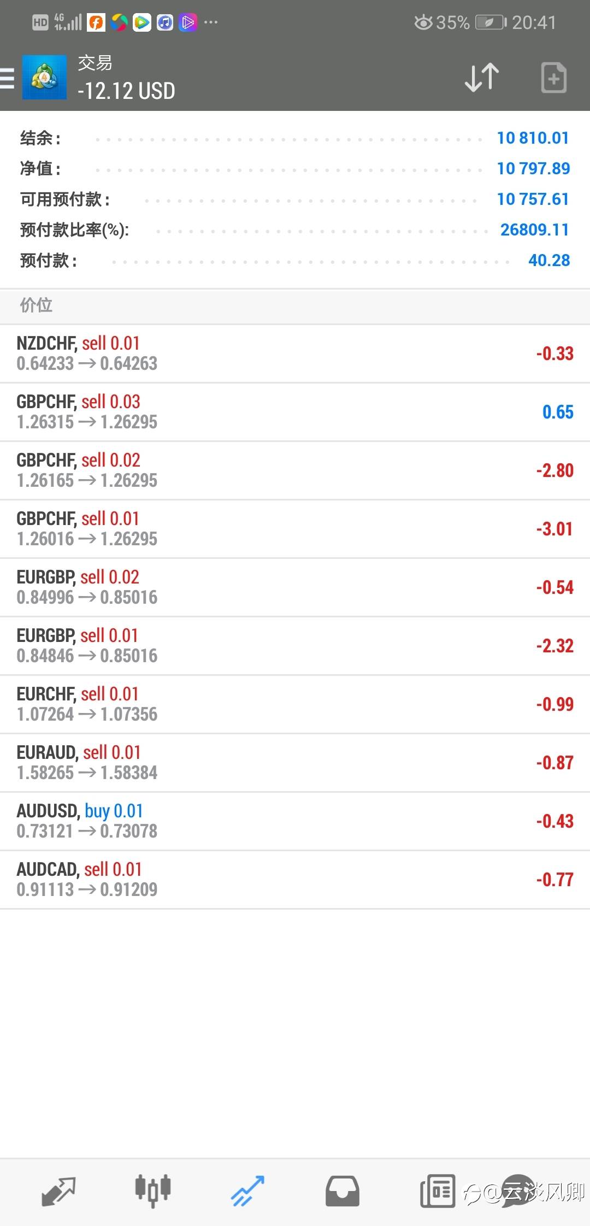Open the History inbox tray icon
This screenshot has height=1226, width=590.
tap(343, 1191)
